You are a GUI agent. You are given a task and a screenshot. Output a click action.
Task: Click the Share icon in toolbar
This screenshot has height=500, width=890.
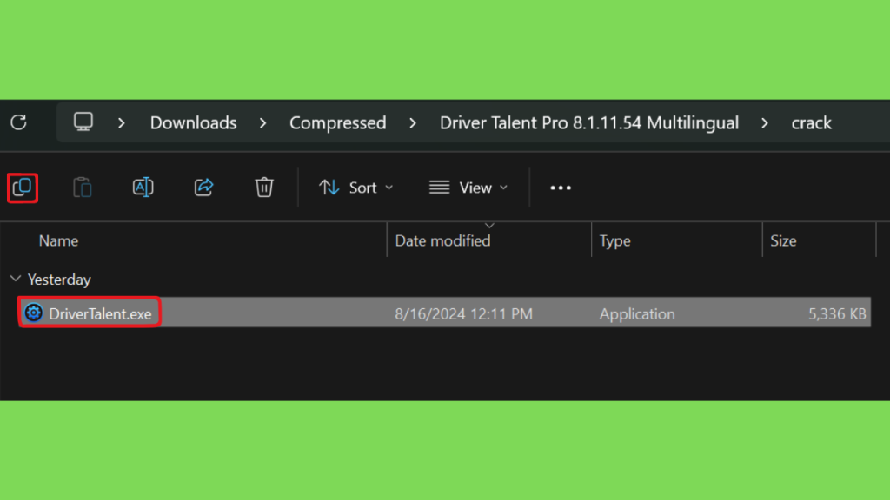pyautogui.click(x=203, y=187)
